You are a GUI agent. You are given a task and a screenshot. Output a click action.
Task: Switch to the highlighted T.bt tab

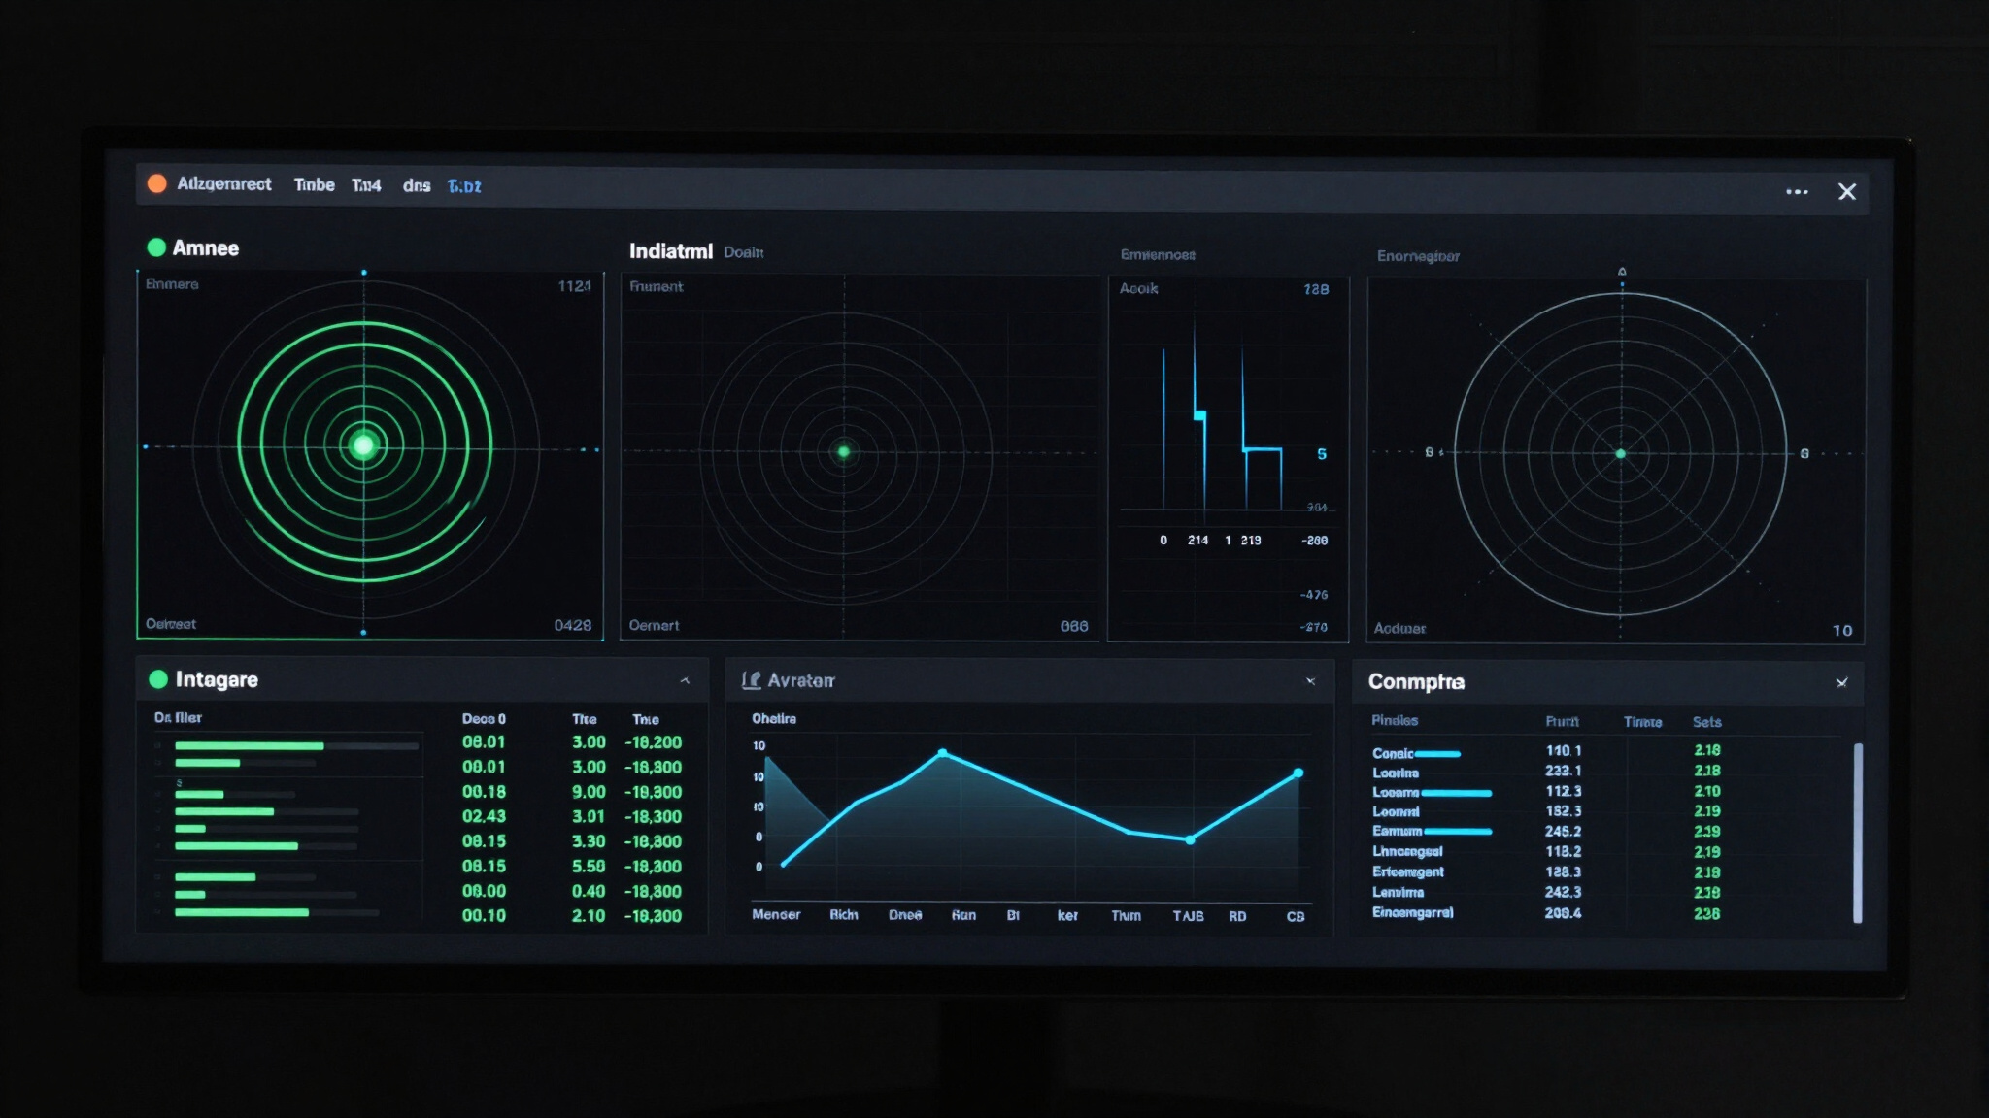coord(464,186)
